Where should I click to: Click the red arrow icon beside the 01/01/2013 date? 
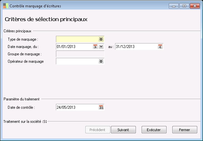coord(95,47)
